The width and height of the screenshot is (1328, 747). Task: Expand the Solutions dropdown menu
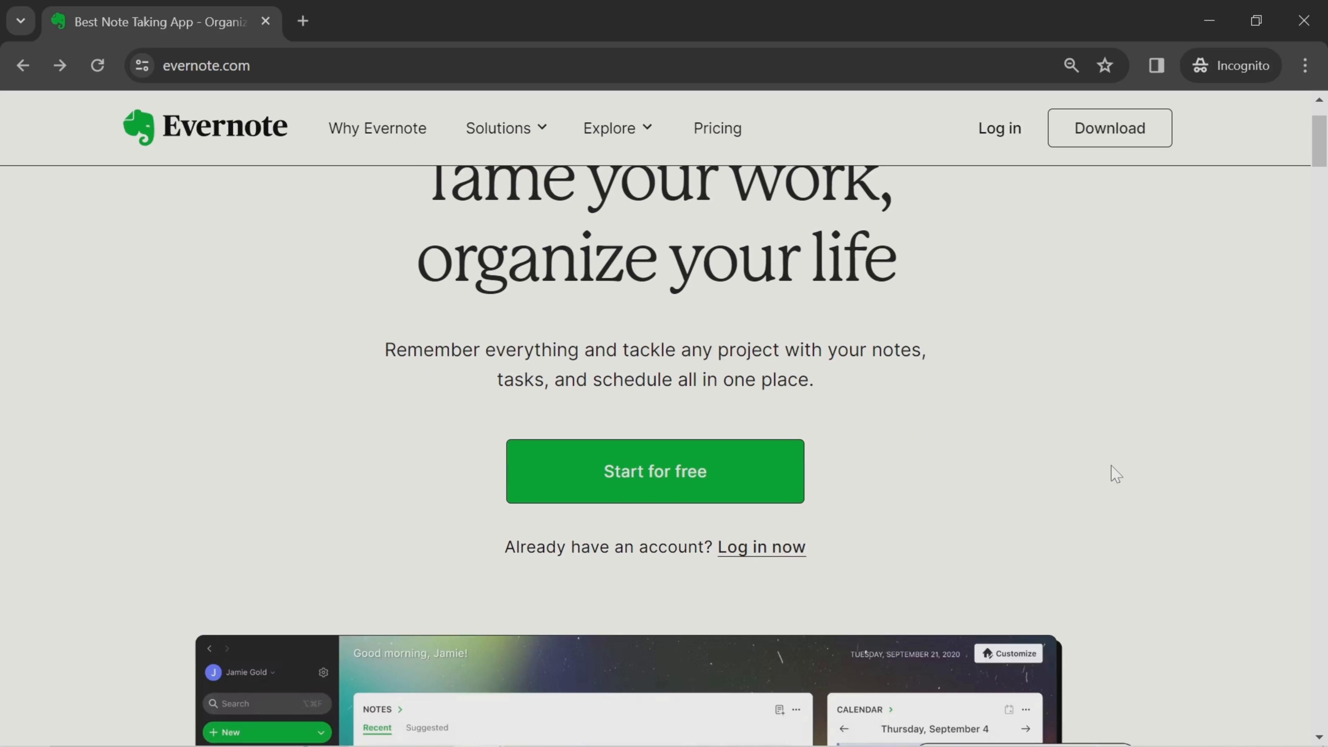[506, 128]
